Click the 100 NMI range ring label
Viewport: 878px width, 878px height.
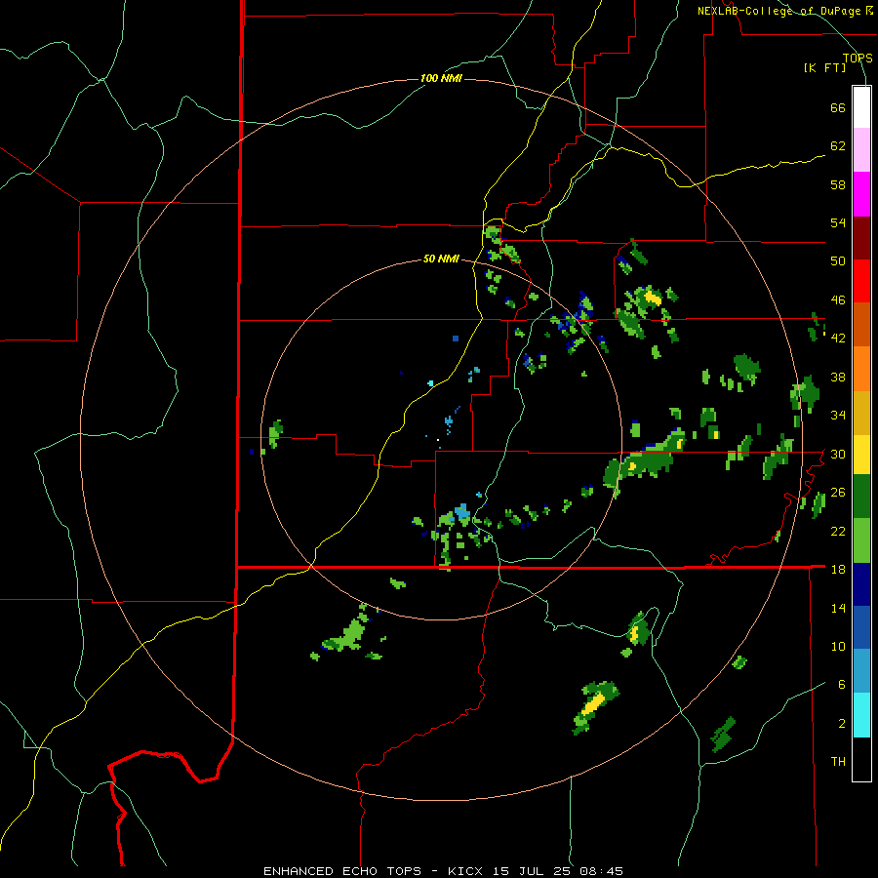click(441, 78)
